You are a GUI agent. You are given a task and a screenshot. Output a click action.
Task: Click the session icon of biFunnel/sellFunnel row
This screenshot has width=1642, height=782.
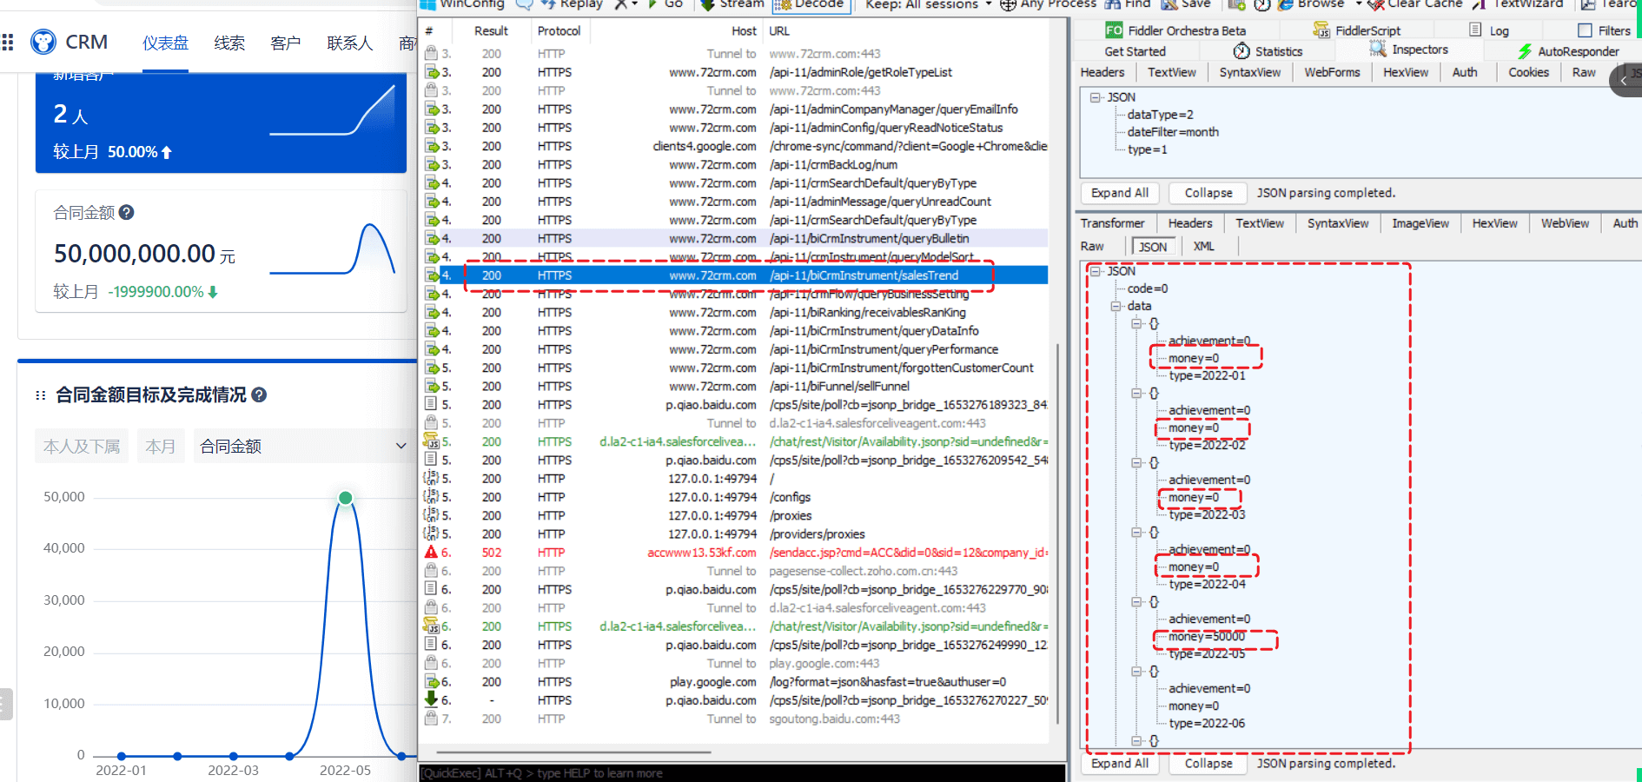click(x=431, y=386)
